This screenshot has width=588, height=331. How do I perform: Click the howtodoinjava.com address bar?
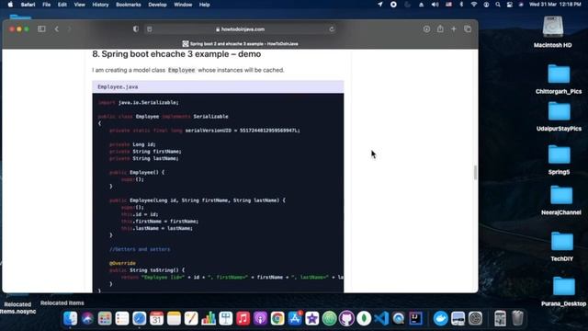pos(240,29)
